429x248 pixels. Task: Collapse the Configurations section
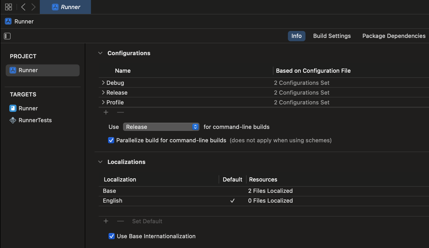pos(100,53)
